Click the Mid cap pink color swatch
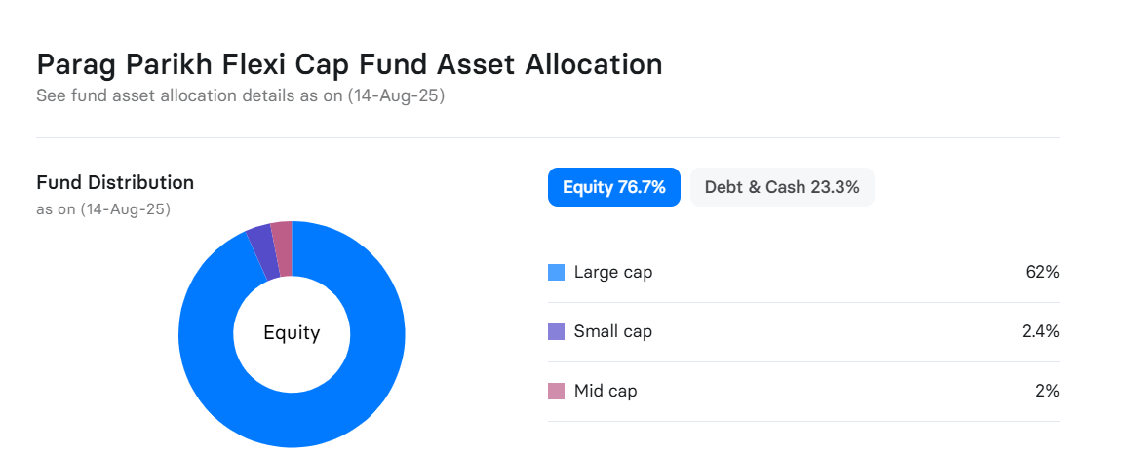This screenshot has height=454, width=1134. [x=556, y=391]
